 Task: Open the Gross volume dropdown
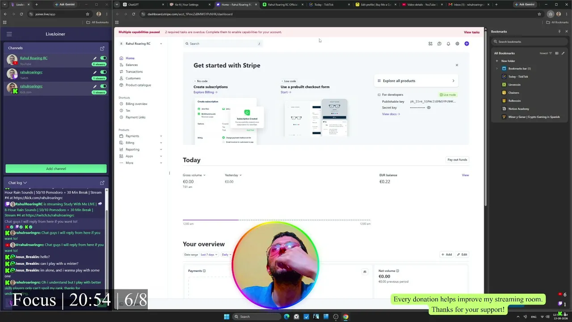point(194,175)
